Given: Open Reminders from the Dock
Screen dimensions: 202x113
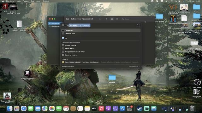Looking at the screenshot, I should click(80, 109).
